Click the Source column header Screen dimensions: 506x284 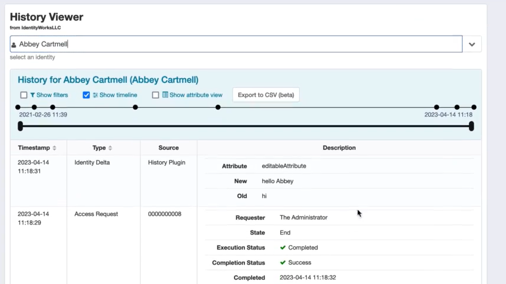coord(169,148)
